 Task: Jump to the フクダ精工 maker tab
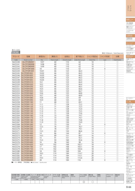point(130,155)
